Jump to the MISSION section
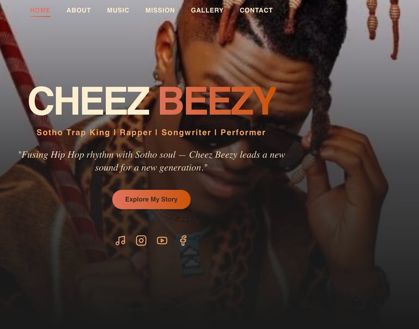Screen dimensions: 419x329 (160, 10)
